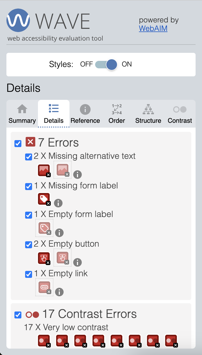Uncheck the 7 Errors checkbox
Image resolution: width=202 pixels, height=355 pixels.
[18, 144]
